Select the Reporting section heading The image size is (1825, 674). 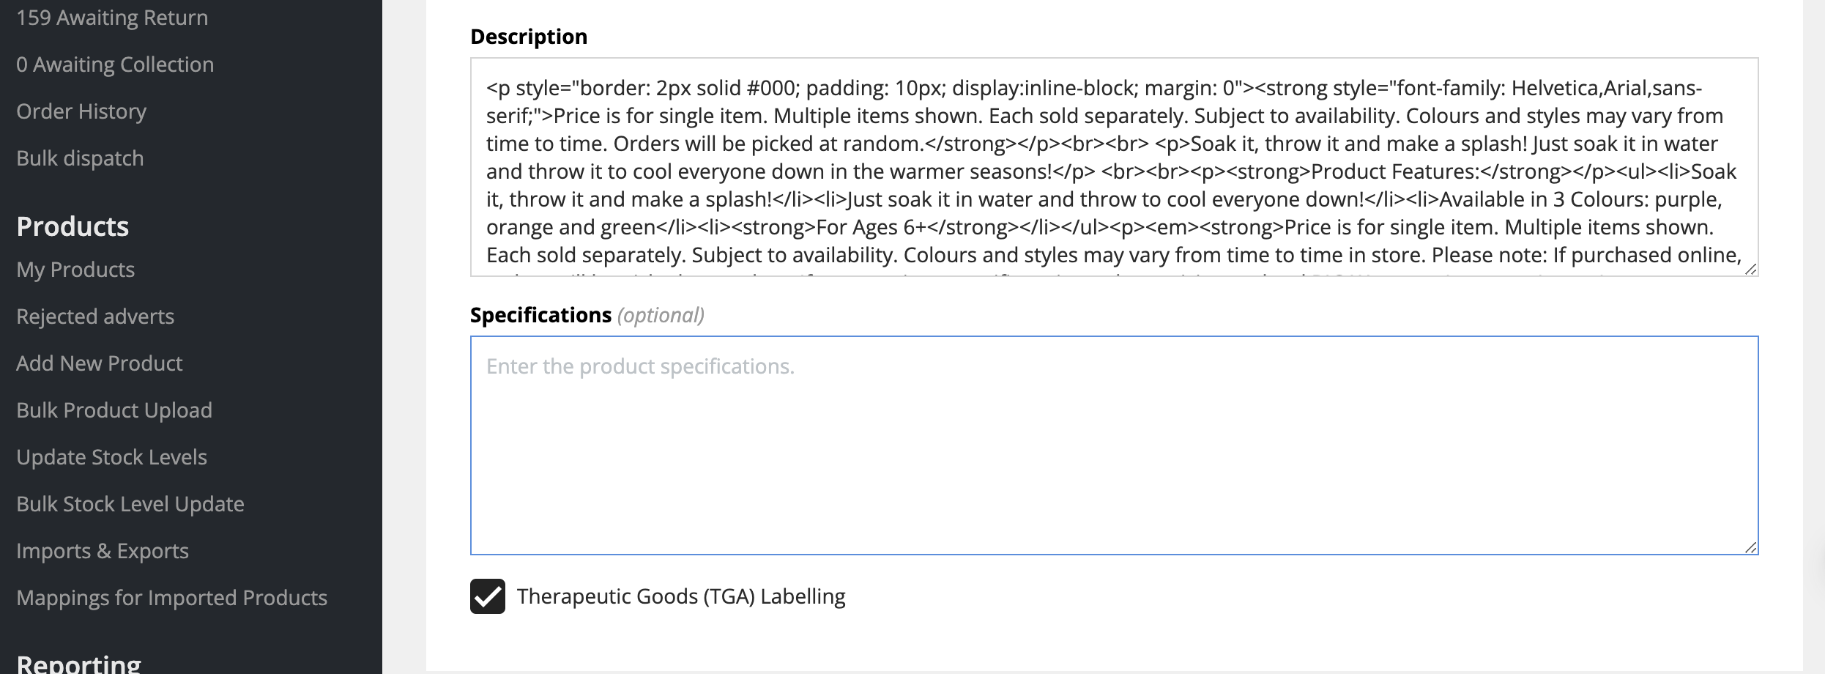pyautogui.click(x=78, y=664)
